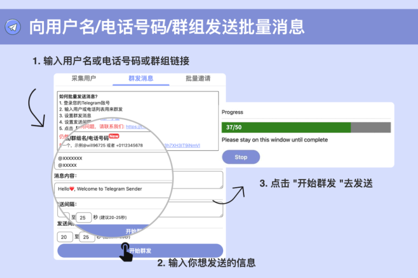Screen dimensions: 418x278
Task: Click the text 3. 设置群发消息
Action: (x=75, y=115)
